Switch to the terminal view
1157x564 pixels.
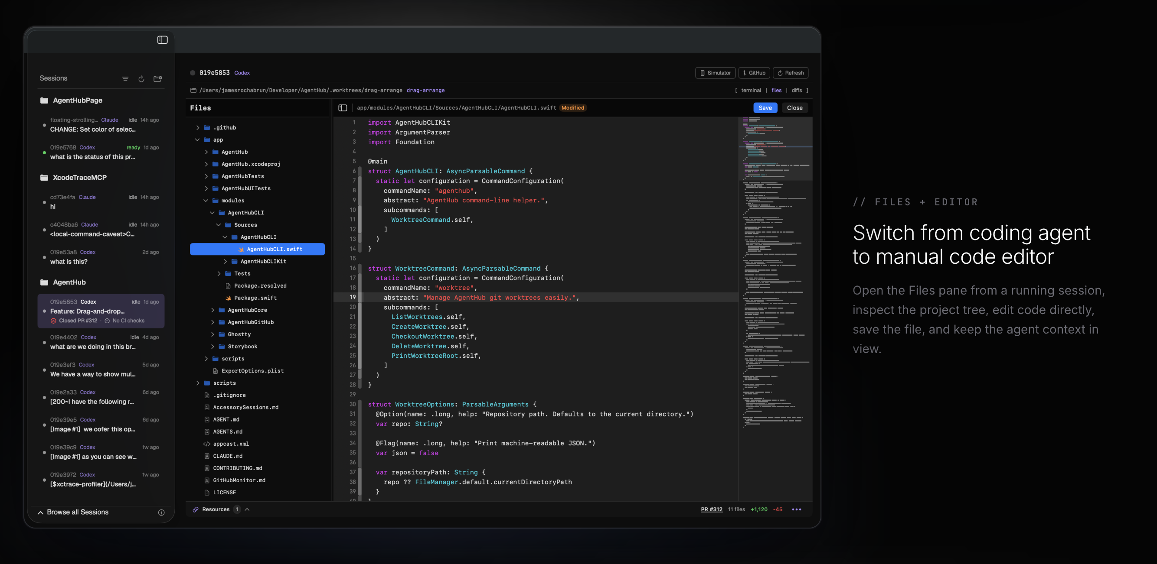[x=751, y=90]
